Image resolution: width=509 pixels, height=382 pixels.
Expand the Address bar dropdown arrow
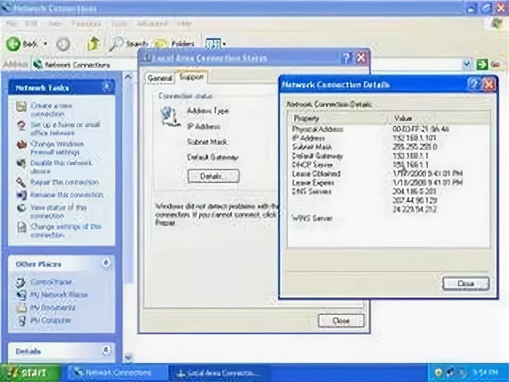(x=467, y=64)
